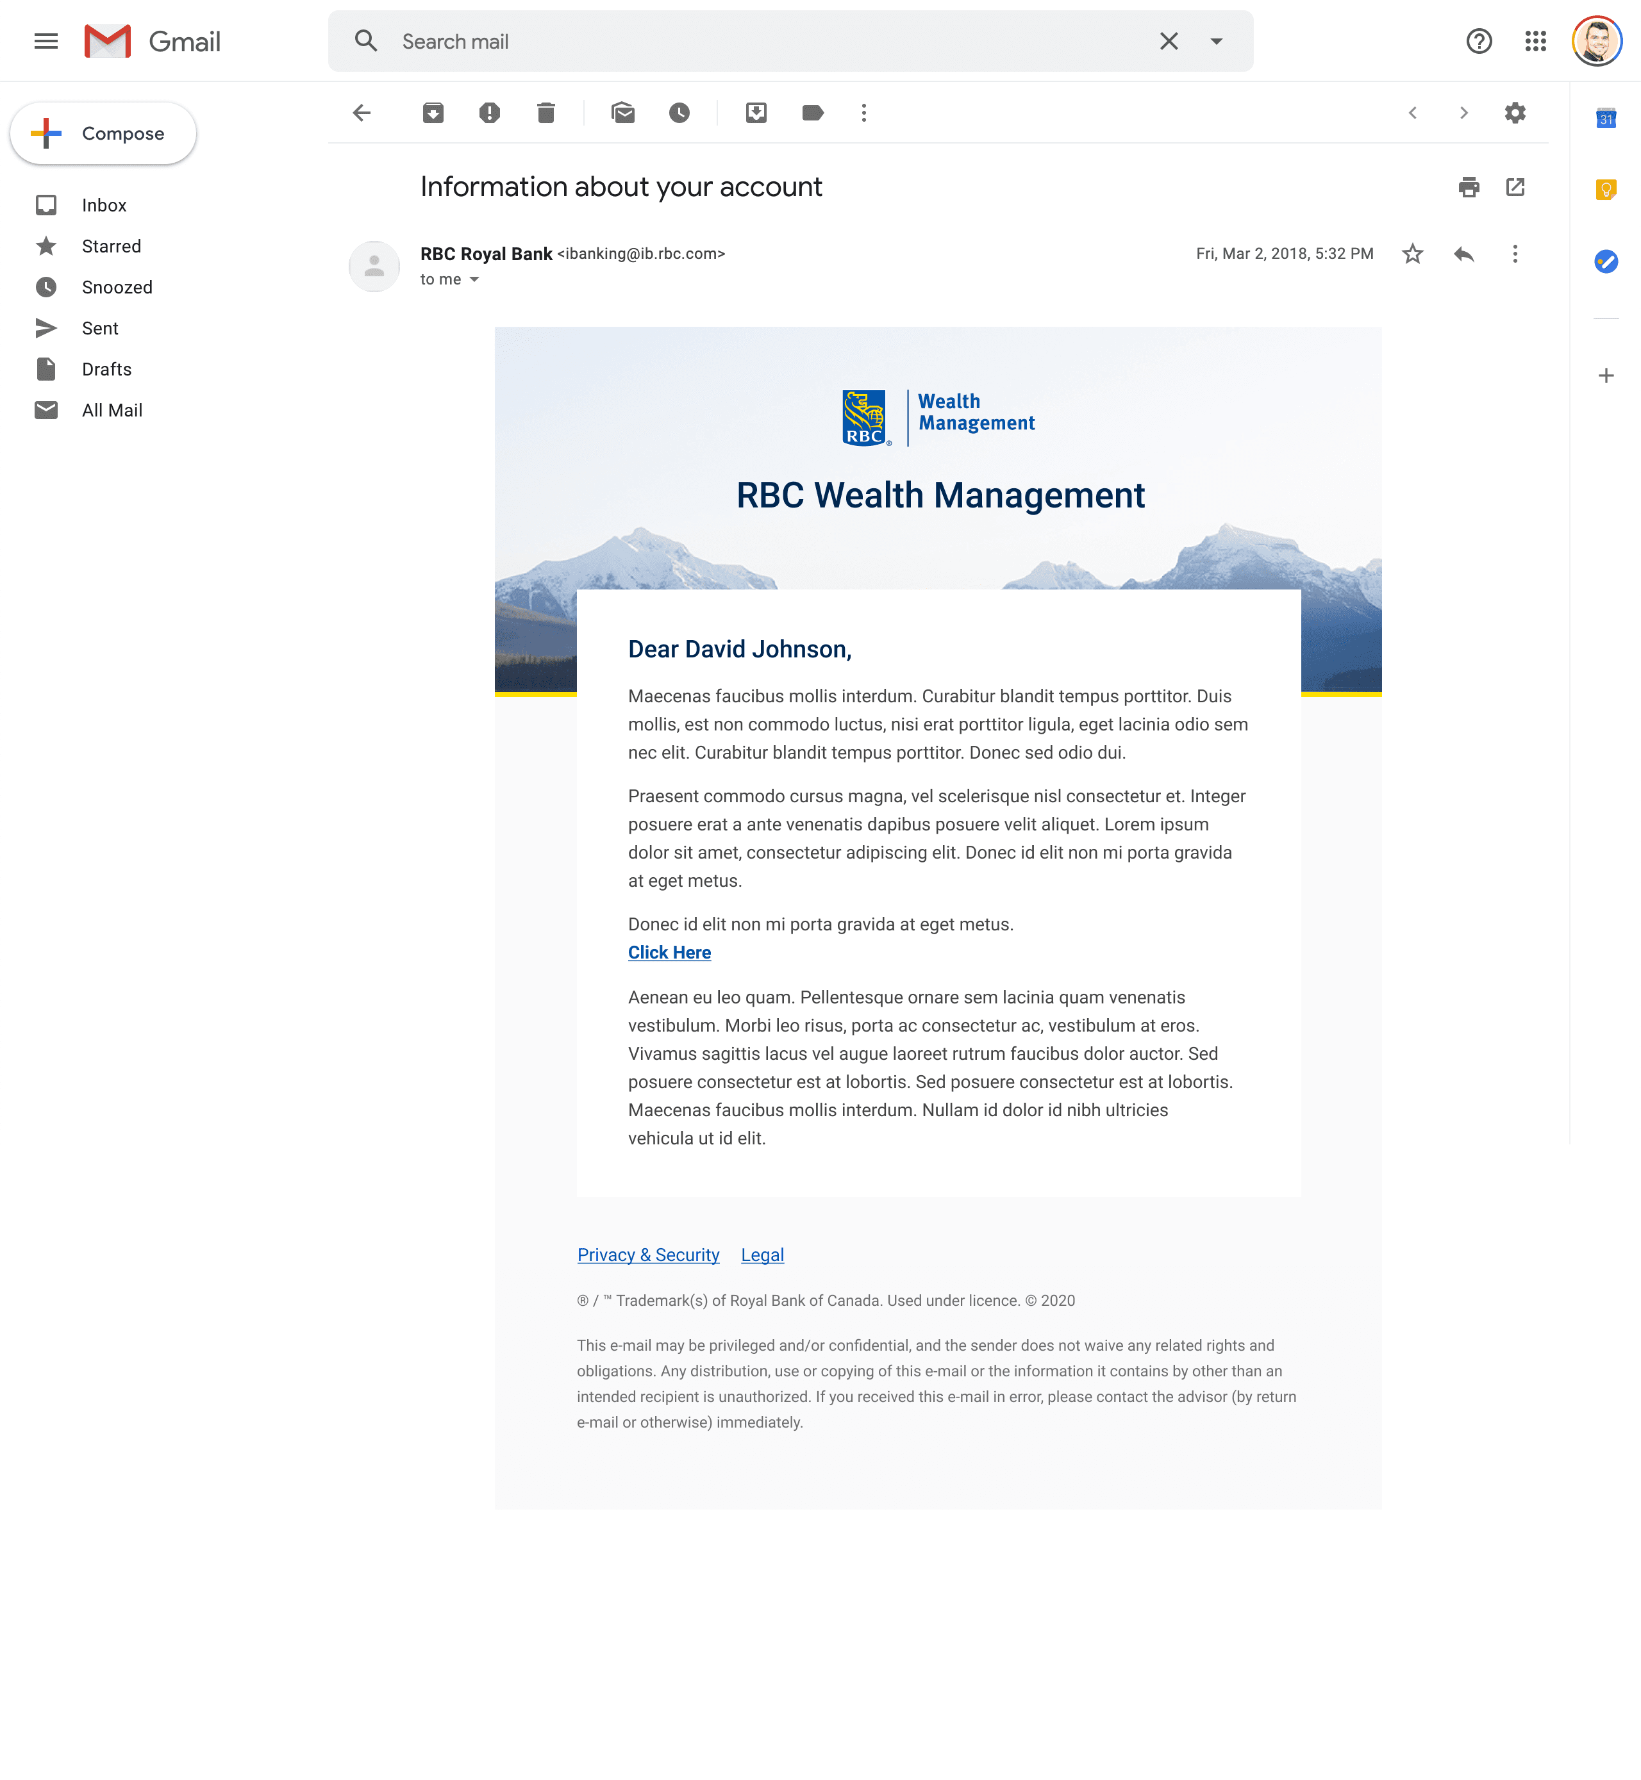Open Google Keep in side panel
The width and height of the screenshot is (1641, 1780).
click(1606, 189)
